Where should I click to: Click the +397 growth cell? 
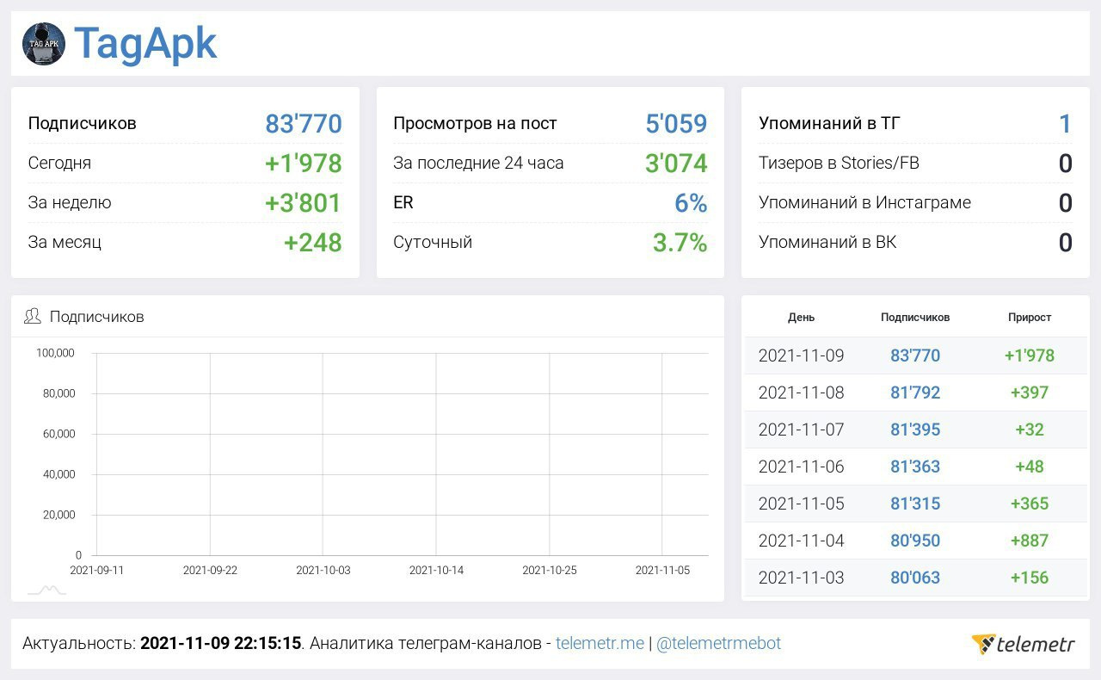tap(1030, 393)
